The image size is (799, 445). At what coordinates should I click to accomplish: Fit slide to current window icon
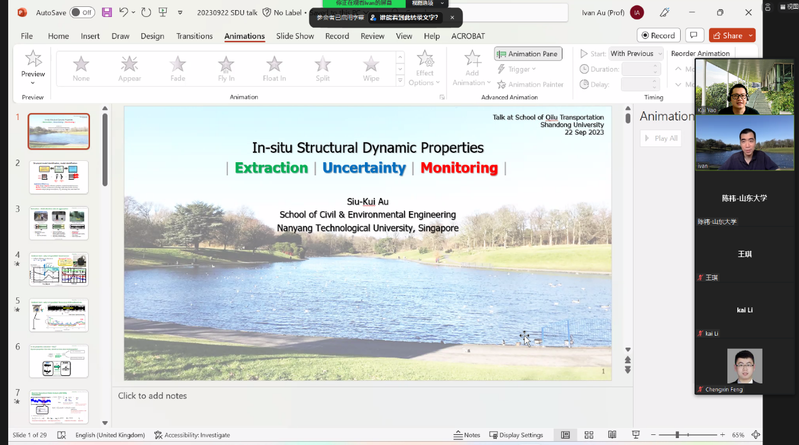[756, 435]
